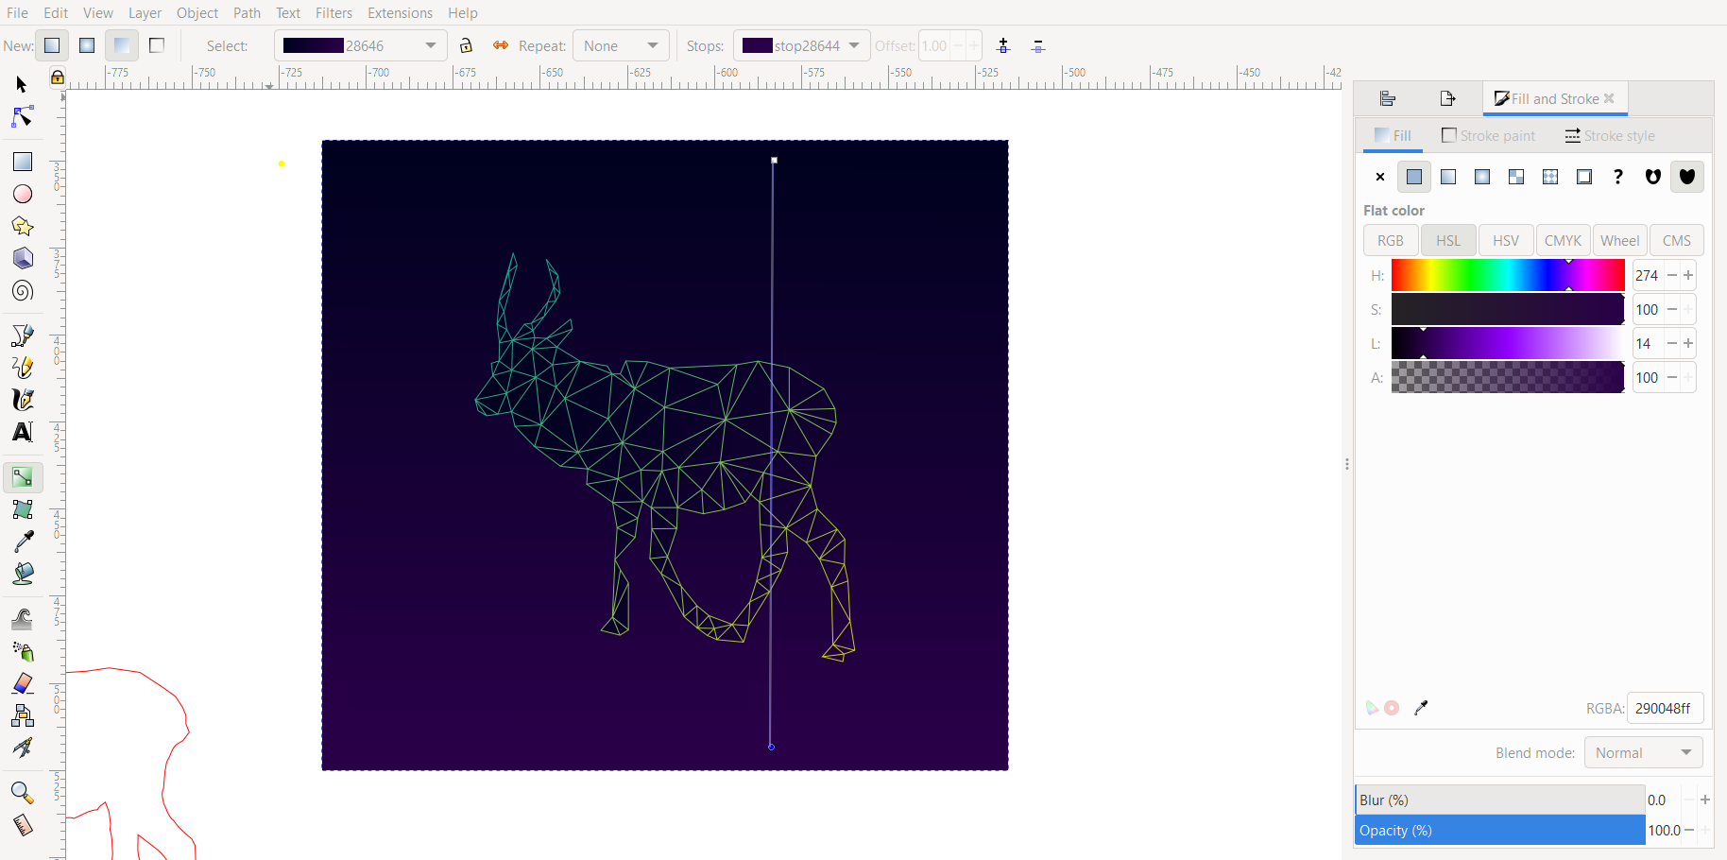Toggle the lock aspect icon near Select
The height and width of the screenshot is (860, 1727).
(466, 44)
